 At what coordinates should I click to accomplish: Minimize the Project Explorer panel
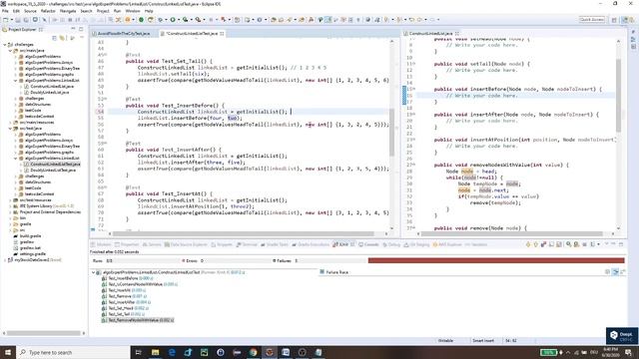tap(73, 29)
